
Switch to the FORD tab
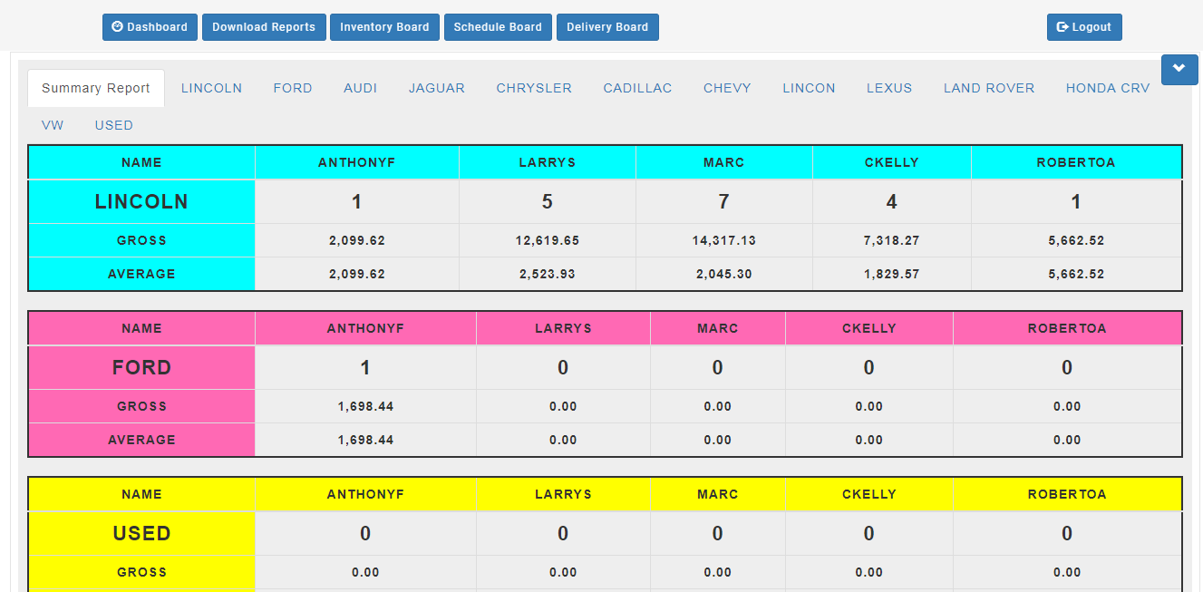[293, 88]
